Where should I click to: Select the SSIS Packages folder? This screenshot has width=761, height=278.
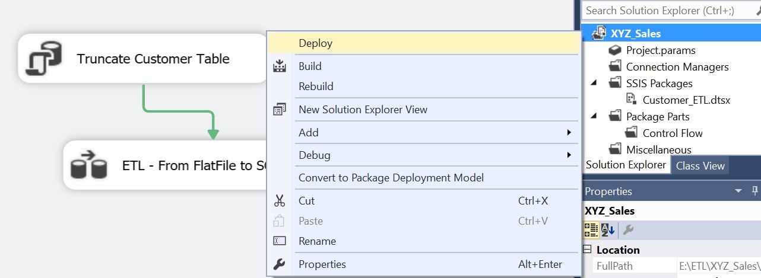(x=659, y=84)
